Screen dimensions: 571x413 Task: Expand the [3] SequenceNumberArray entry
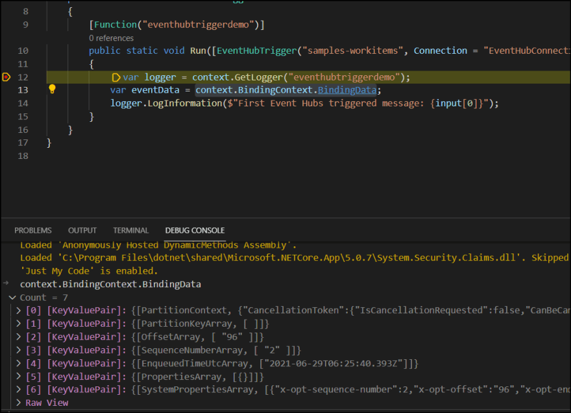click(19, 350)
